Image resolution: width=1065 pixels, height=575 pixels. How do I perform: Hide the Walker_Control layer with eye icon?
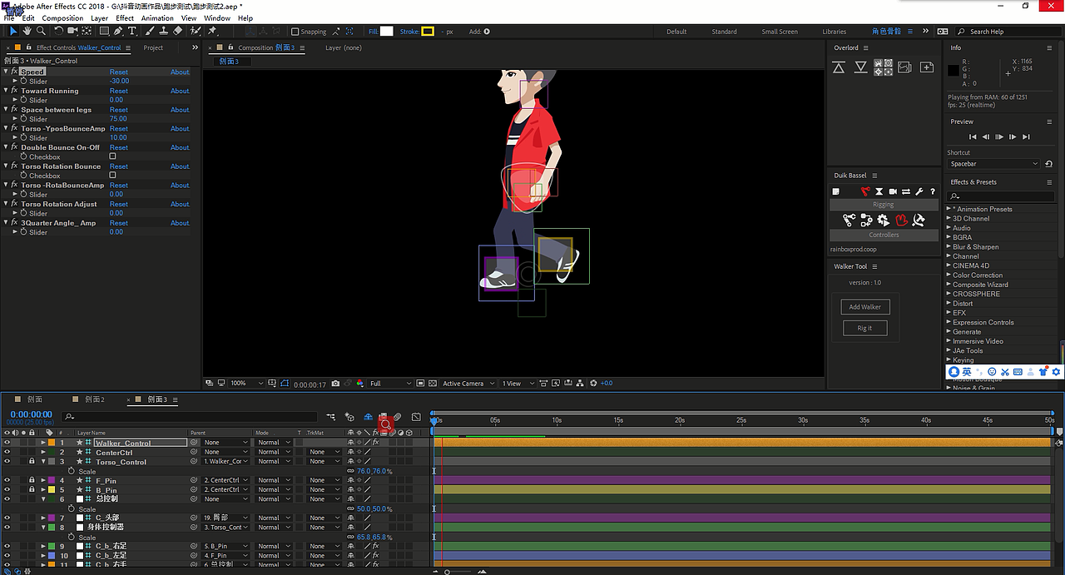coord(7,443)
